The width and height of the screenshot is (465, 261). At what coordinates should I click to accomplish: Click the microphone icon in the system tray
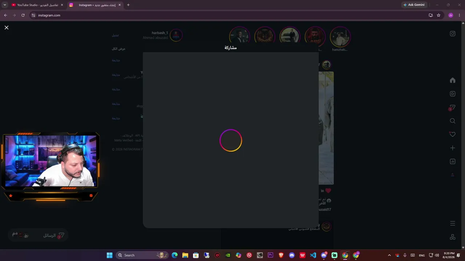[x=405, y=255]
